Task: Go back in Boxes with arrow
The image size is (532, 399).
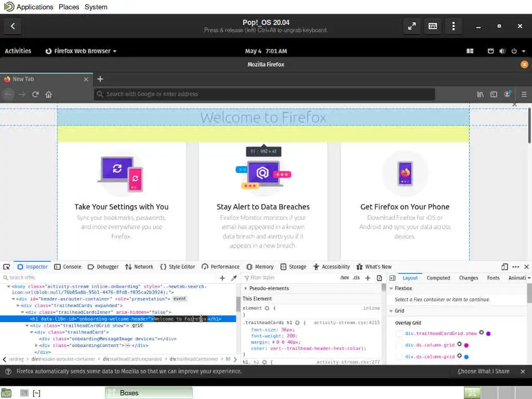Action: point(13,26)
